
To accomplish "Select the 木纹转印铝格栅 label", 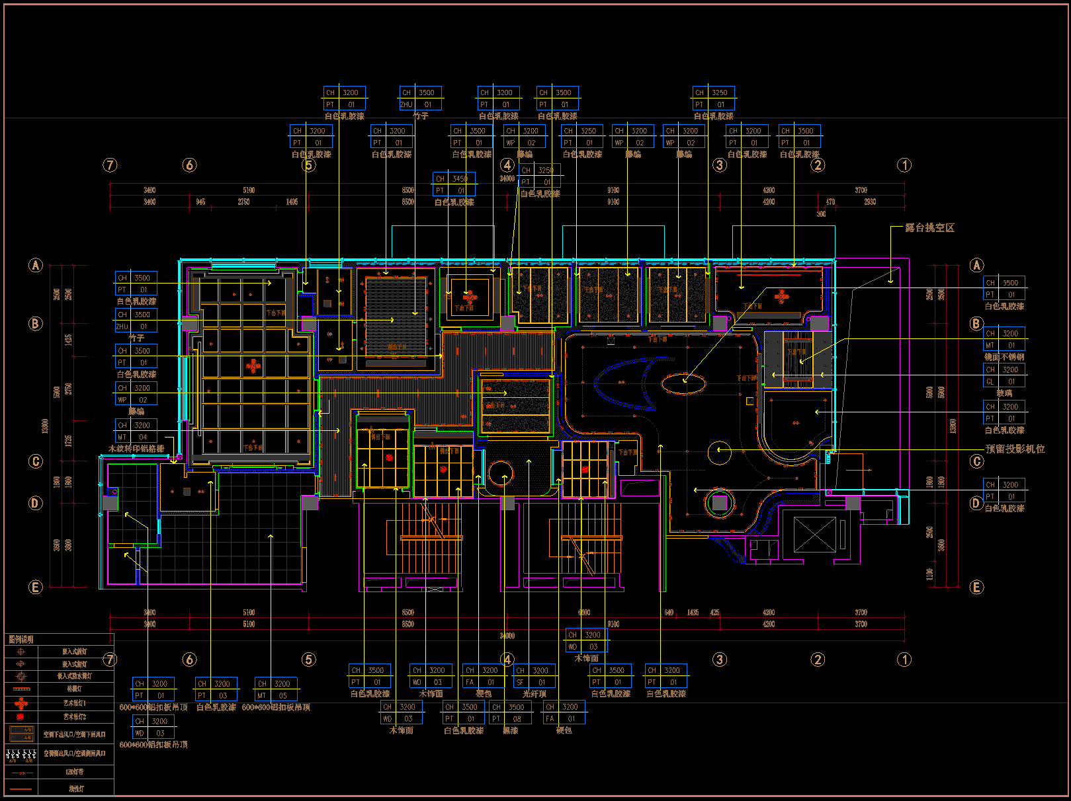I will point(136,449).
